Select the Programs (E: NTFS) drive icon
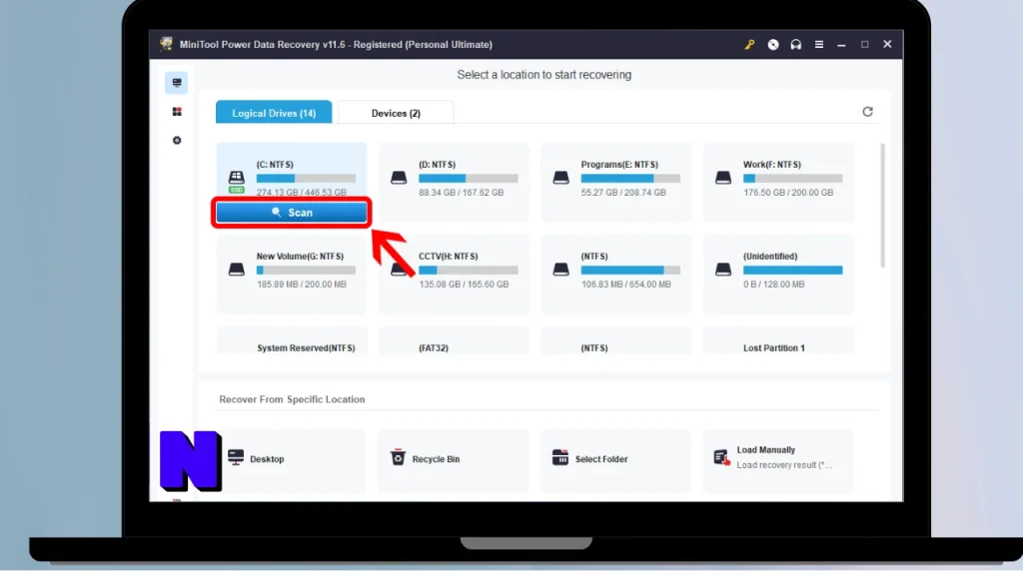Screen dimensions: 1023x575 (x=561, y=178)
